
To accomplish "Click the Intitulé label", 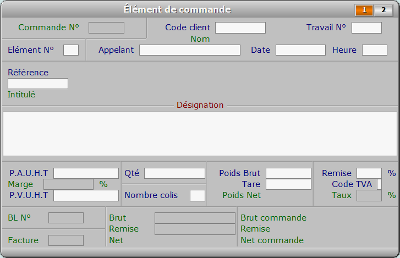I will point(21,95).
